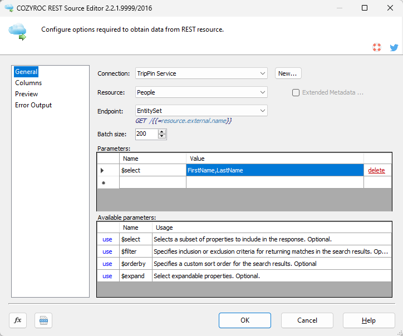Viewport: 403px width, 336px height.
Task: Click the FirstName,LastName value cell
Action: click(275, 170)
